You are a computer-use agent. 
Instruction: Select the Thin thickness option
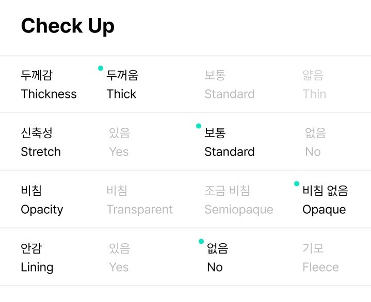[314, 85]
